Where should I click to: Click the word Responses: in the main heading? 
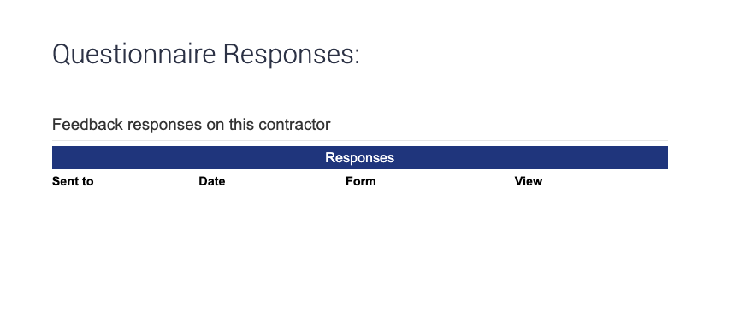[292, 54]
